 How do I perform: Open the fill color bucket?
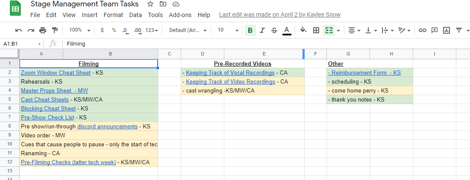[x=303, y=30]
